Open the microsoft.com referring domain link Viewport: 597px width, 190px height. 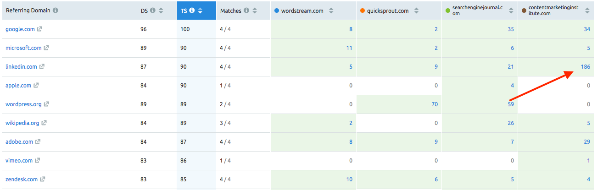(x=23, y=48)
